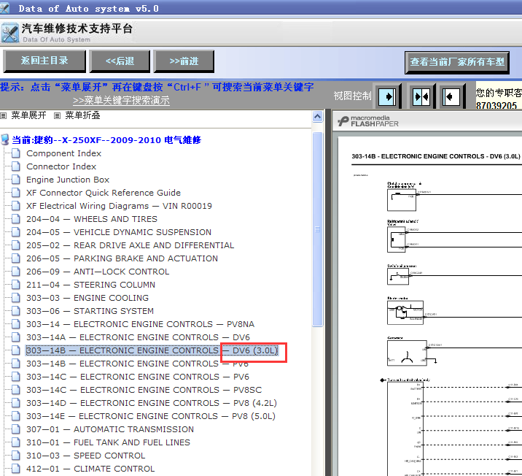Click the wrench app logo in the header

[x=10, y=33]
